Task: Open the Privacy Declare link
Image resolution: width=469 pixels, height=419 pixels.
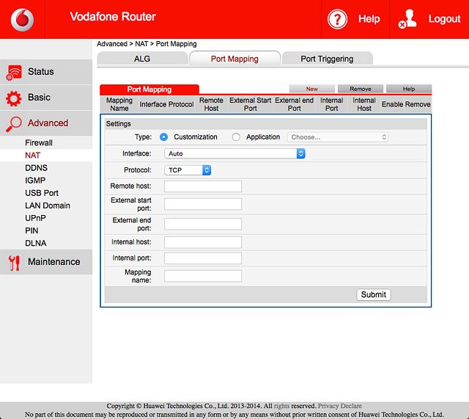Action: (x=340, y=406)
